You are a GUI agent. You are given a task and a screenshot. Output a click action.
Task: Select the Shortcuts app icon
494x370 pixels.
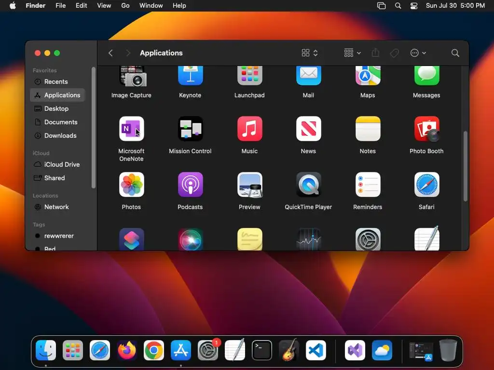tap(131, 239)
